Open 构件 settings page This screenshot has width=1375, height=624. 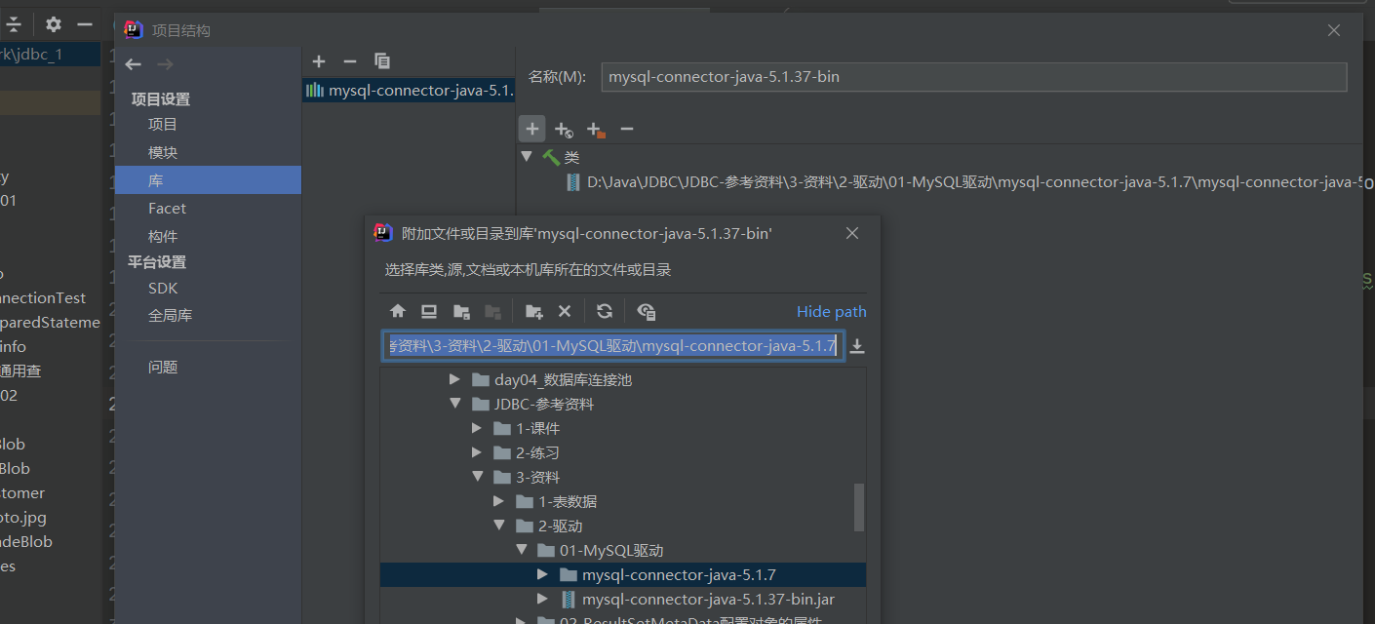pyautogui.click(x=163, y=236)
